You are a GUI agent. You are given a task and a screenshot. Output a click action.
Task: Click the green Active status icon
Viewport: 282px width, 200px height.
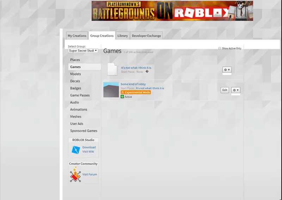coord(122,97)
